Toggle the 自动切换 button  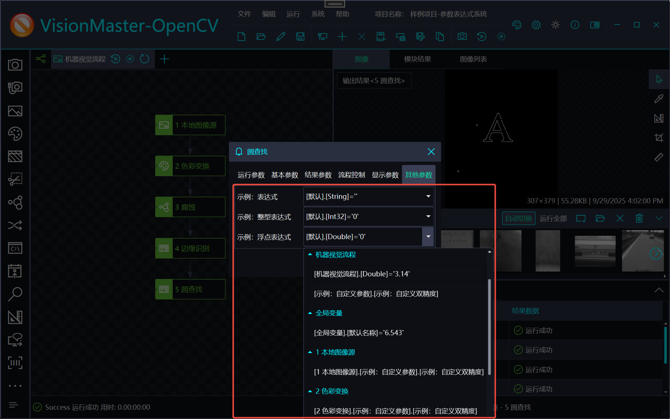519,219
